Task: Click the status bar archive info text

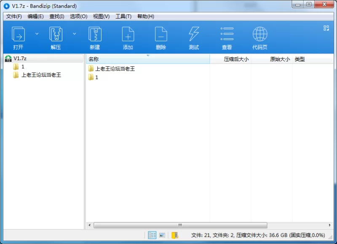Action: [x=258, y=235]
